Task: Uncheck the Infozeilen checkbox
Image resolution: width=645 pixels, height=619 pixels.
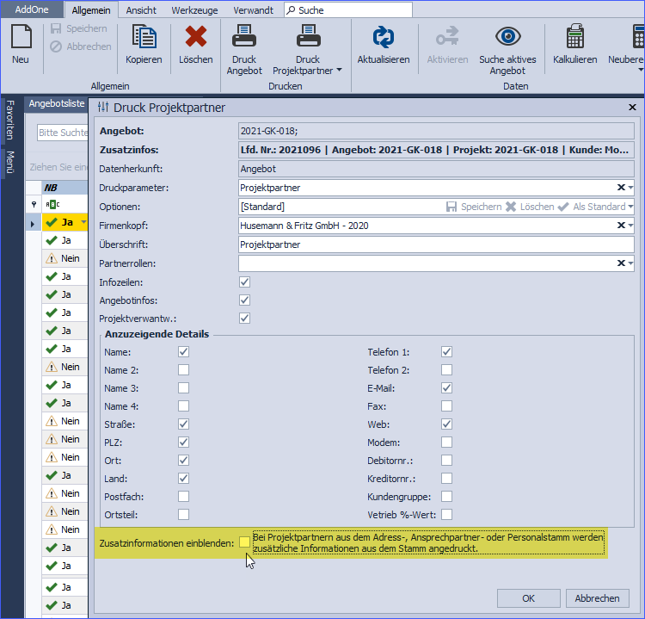Action: 245,282
